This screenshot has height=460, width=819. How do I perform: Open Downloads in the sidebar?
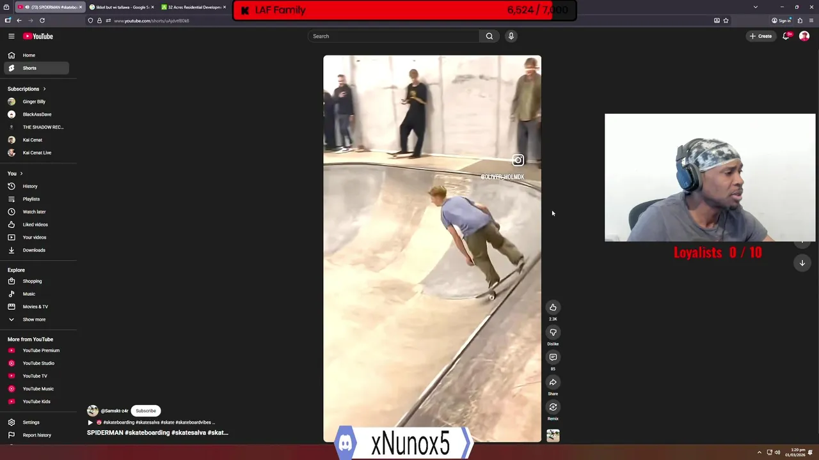pyautogui.click(x=36, y=250)
